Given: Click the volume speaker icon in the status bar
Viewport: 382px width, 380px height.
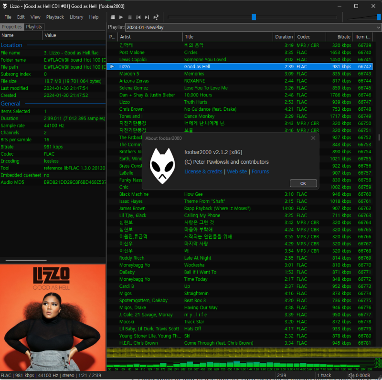Looking at the screenshot, I should click(351, 375).
